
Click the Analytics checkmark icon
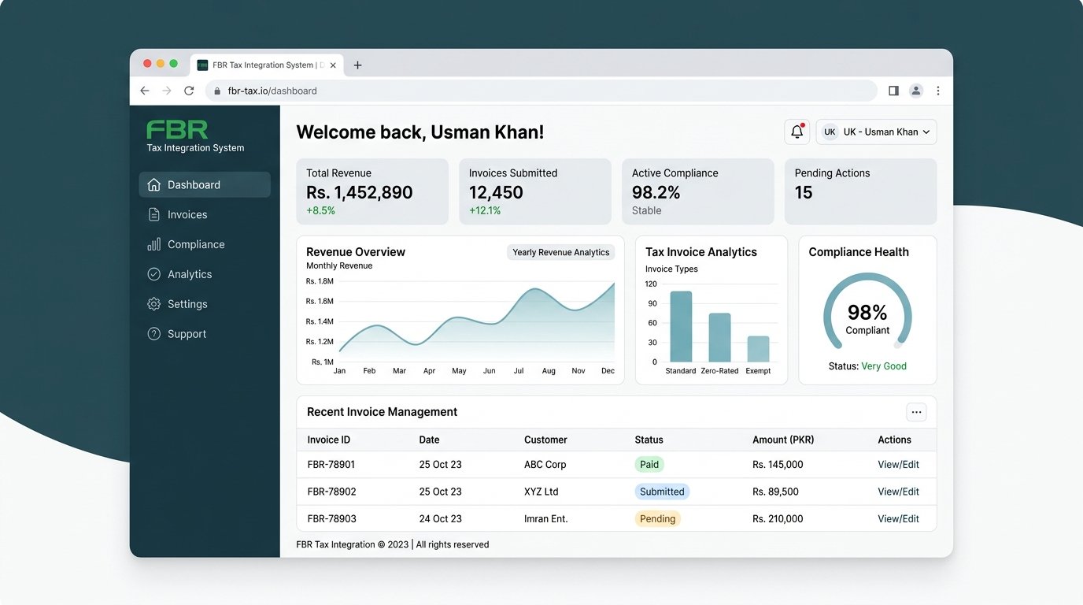click(x=153, y=274)
